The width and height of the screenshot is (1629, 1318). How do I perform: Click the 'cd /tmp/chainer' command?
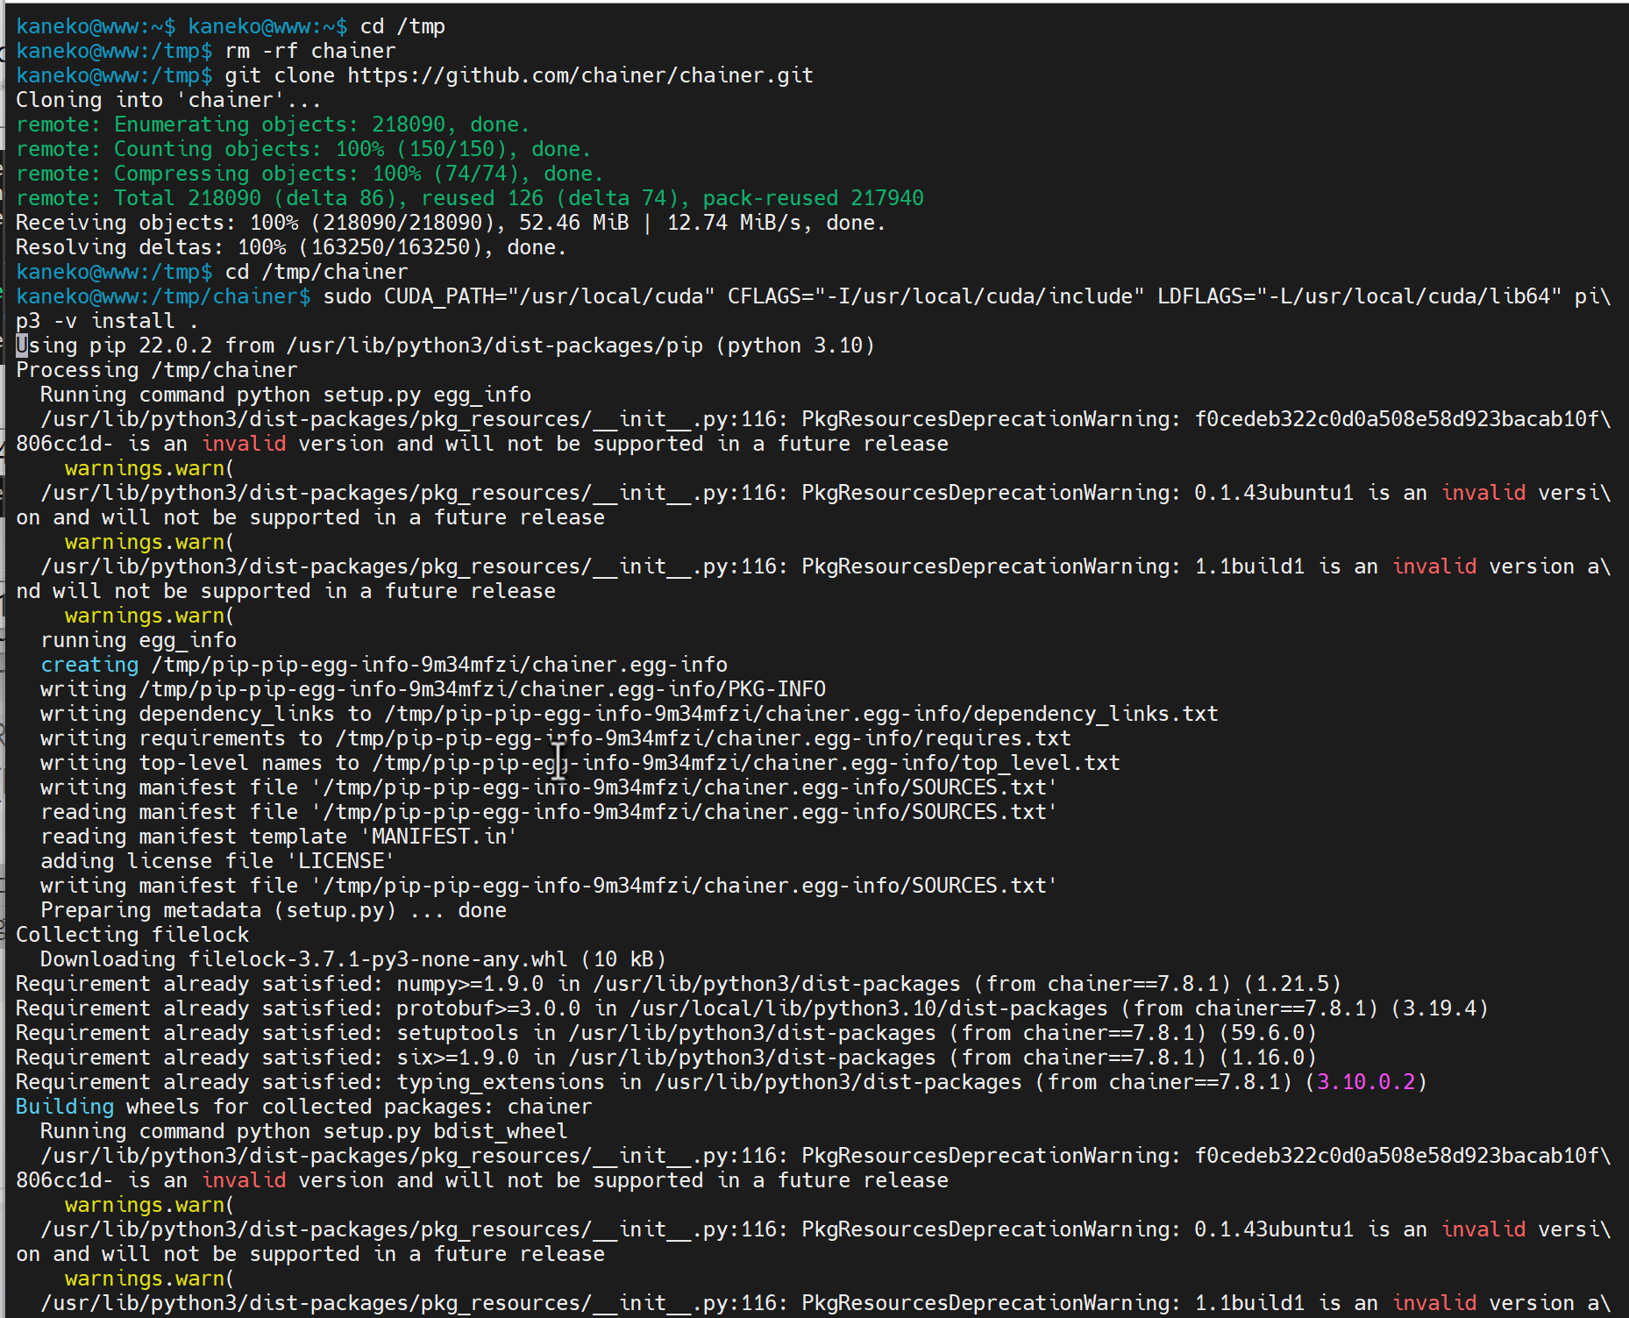317,272
